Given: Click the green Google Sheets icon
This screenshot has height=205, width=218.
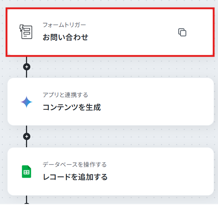Looking at the screenshot, I should (26, 171).
